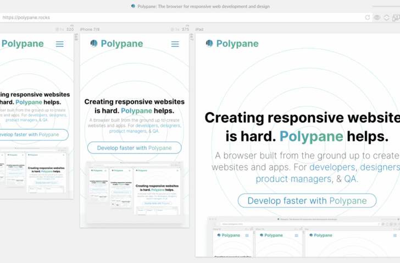
Task: Click Polypane logo icon in iPad pane
Action: (209, 43)
